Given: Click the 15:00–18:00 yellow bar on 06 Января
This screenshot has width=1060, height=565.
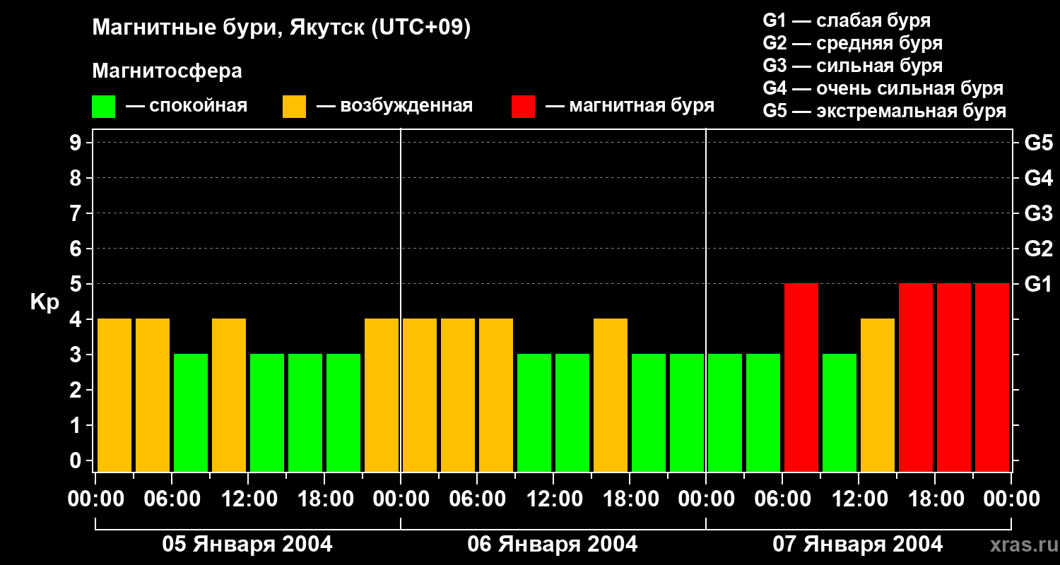Looking at the screenshot, I should click(611, 395).
